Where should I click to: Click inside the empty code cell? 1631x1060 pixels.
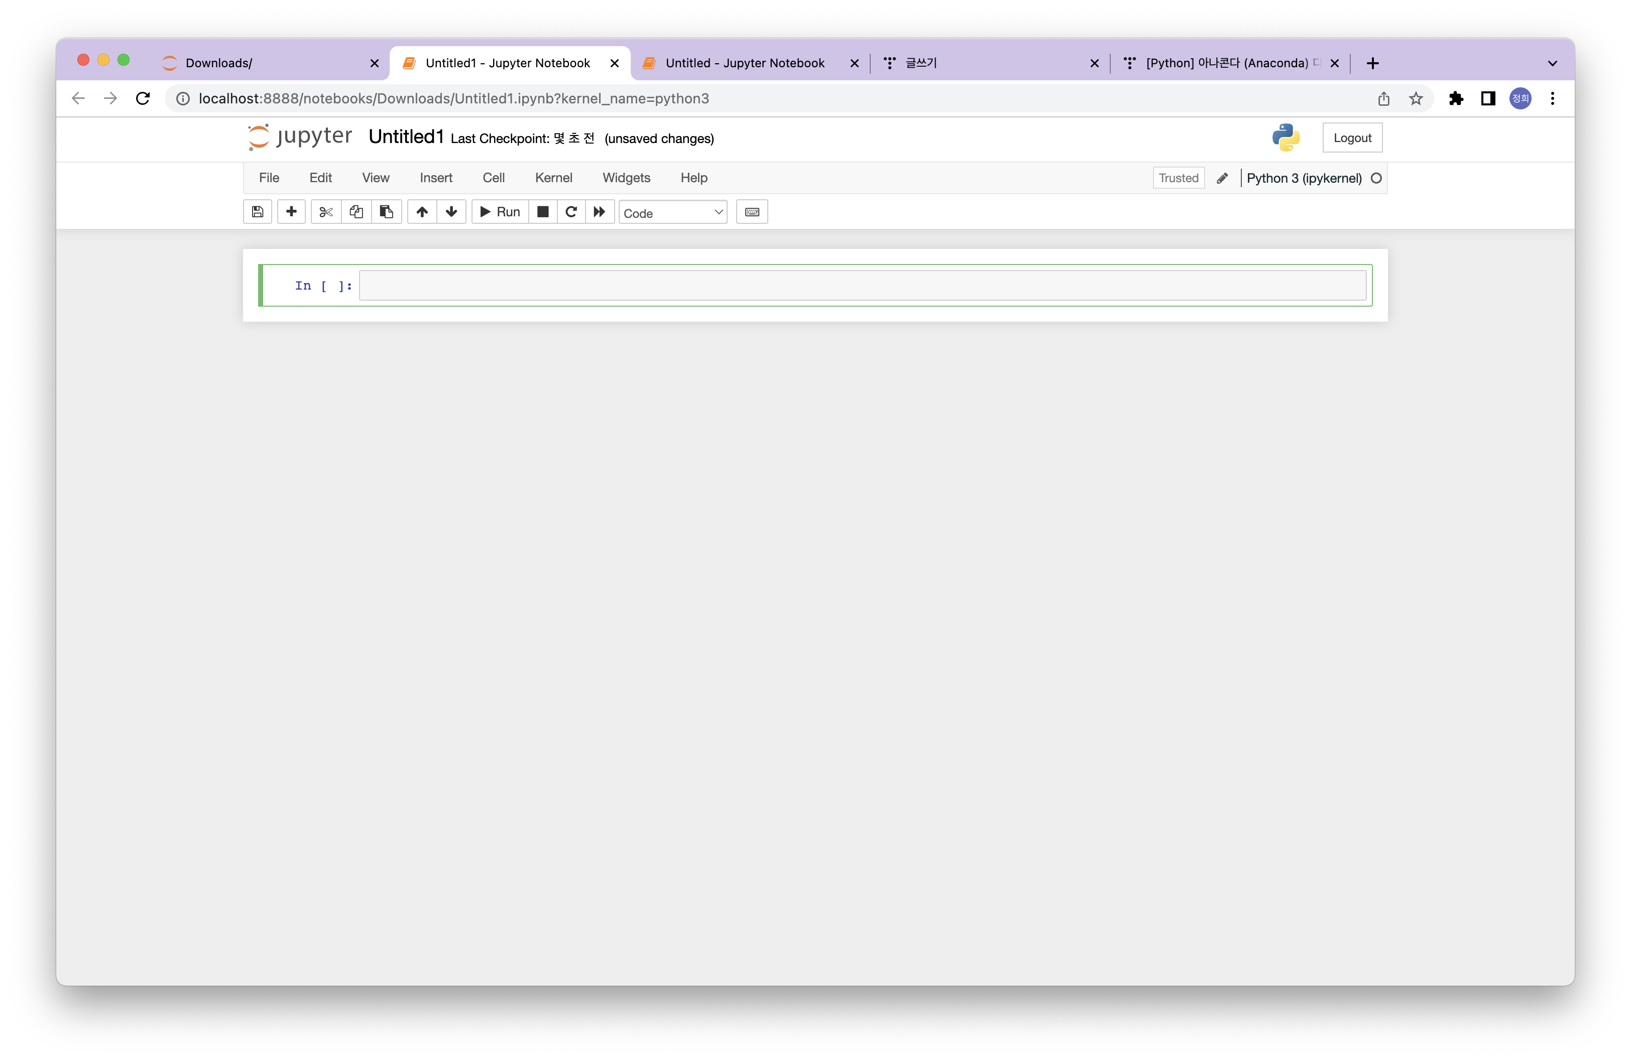(862, 286)
